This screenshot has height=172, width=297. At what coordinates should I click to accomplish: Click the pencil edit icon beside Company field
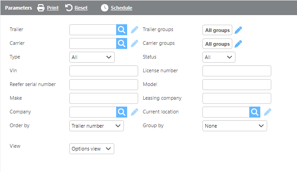coord(134,112)
